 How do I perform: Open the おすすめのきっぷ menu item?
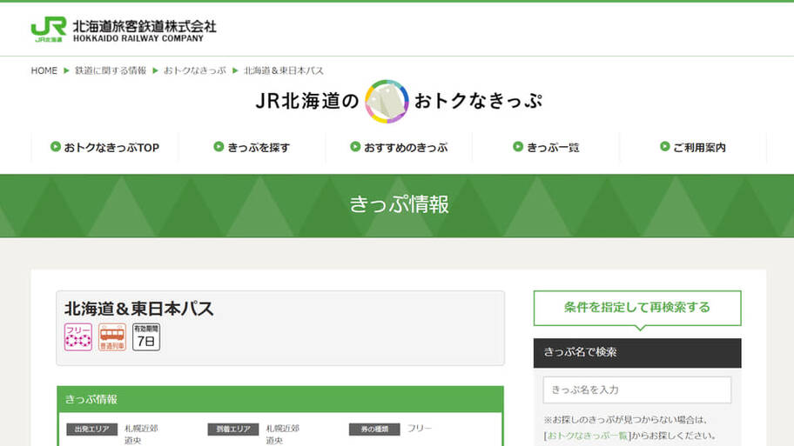399,147
